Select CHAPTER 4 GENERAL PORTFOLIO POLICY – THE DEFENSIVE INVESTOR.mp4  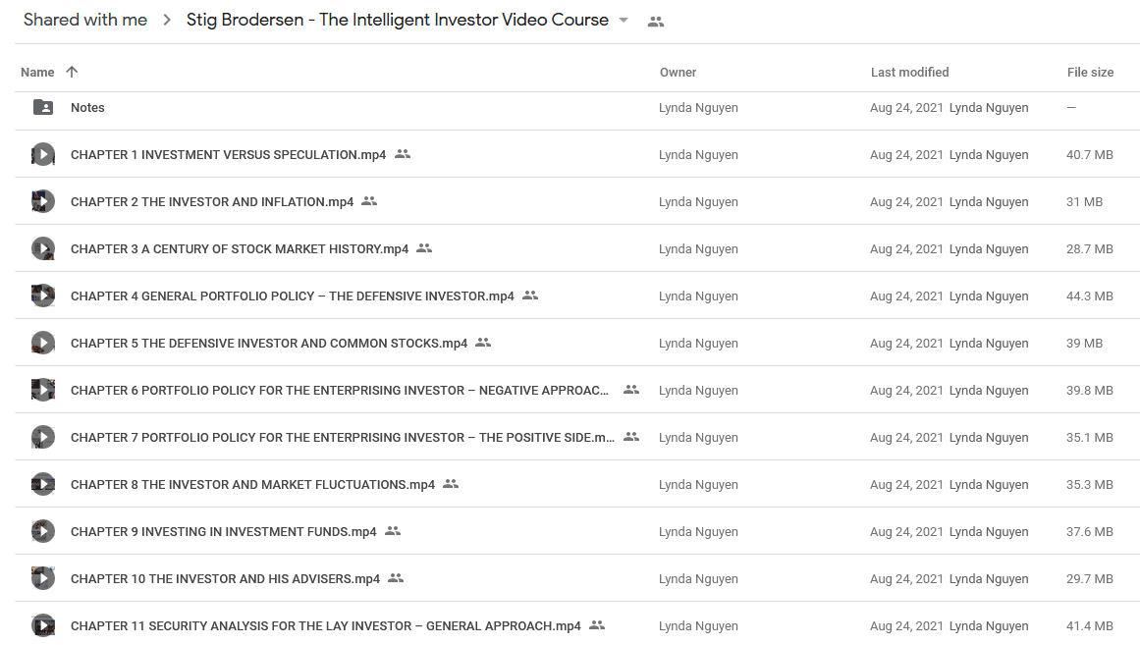tap(293, 296)
